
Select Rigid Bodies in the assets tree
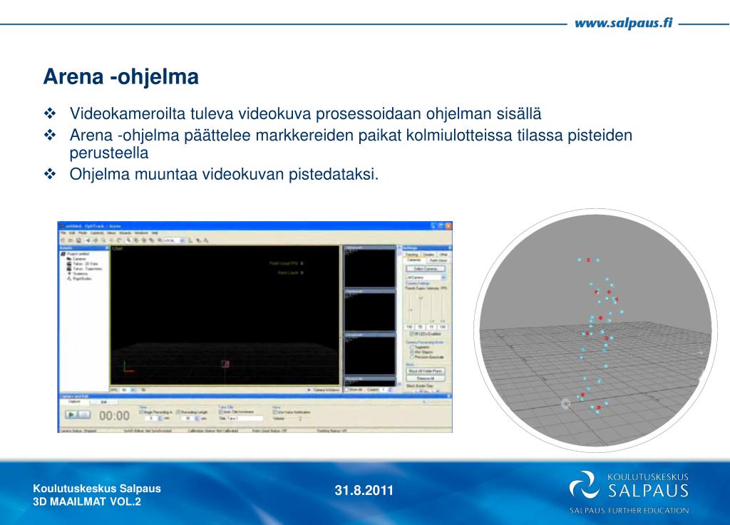point(80,279)
